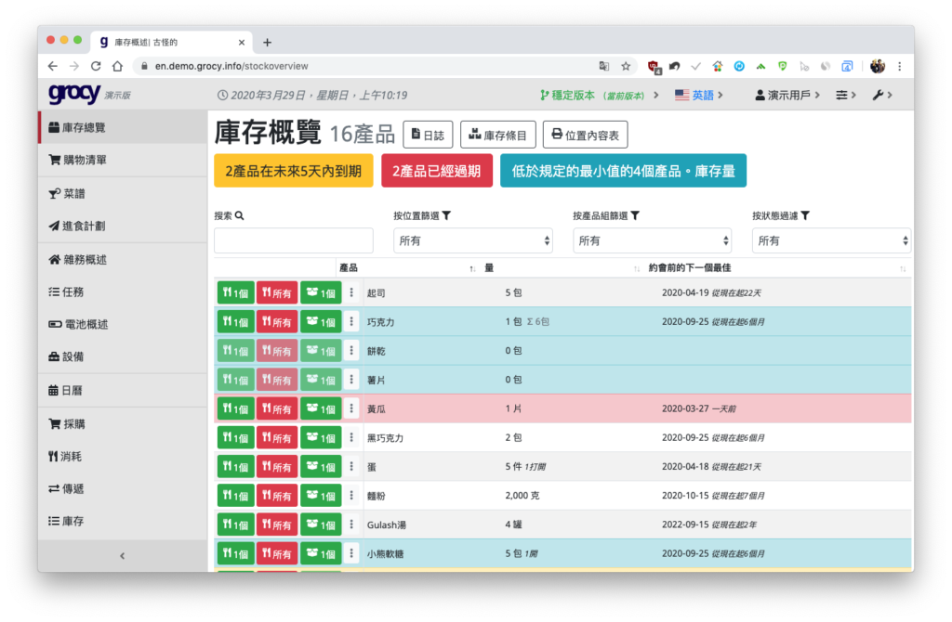Mark 1個 of Gulash湯 as opened
Screen dimensions: 952x622
coord(321,525)
